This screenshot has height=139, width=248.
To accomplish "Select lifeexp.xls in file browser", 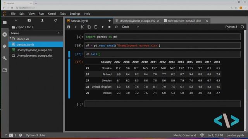I will click(36, 39).
